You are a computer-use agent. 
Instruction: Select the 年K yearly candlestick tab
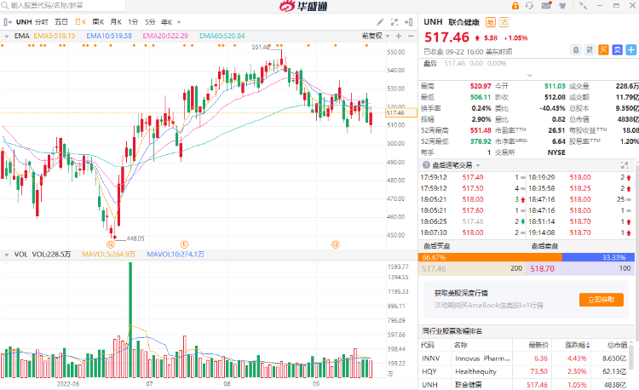tap(166, 22)
